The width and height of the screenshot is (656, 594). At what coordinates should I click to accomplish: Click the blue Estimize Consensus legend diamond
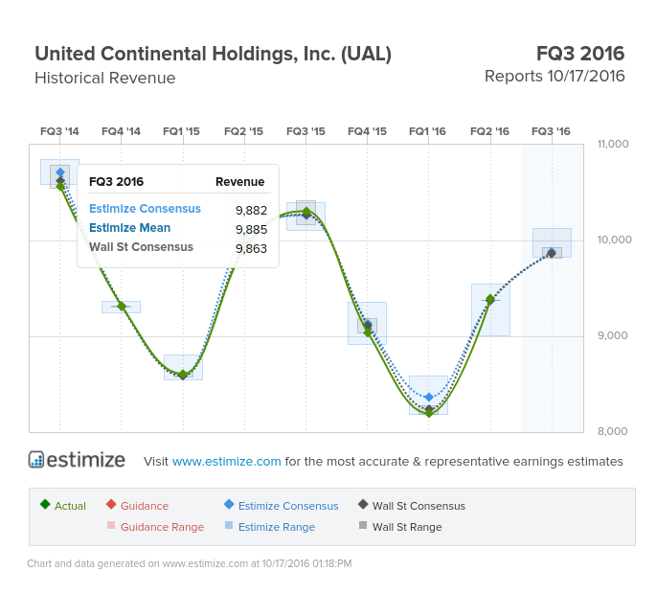pos(229,504)
